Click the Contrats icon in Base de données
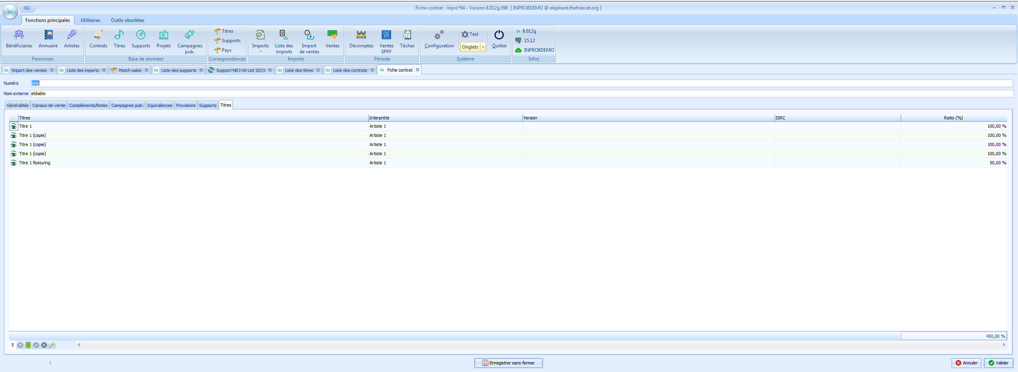This screenshot has height=372, width=1018. point(98,39)
